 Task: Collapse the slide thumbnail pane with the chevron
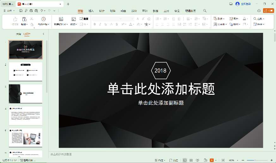44,34
